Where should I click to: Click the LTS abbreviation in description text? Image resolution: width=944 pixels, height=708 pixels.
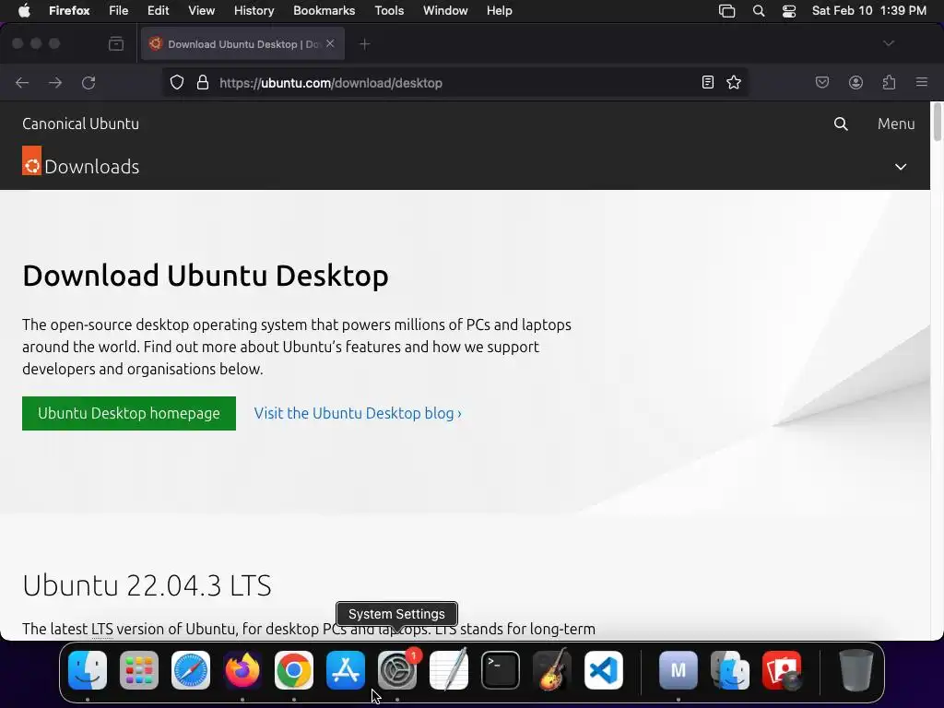[102, 629]
